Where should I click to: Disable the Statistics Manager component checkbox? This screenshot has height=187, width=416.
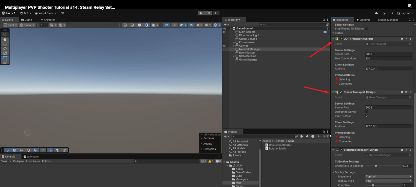tap(341, 150)
